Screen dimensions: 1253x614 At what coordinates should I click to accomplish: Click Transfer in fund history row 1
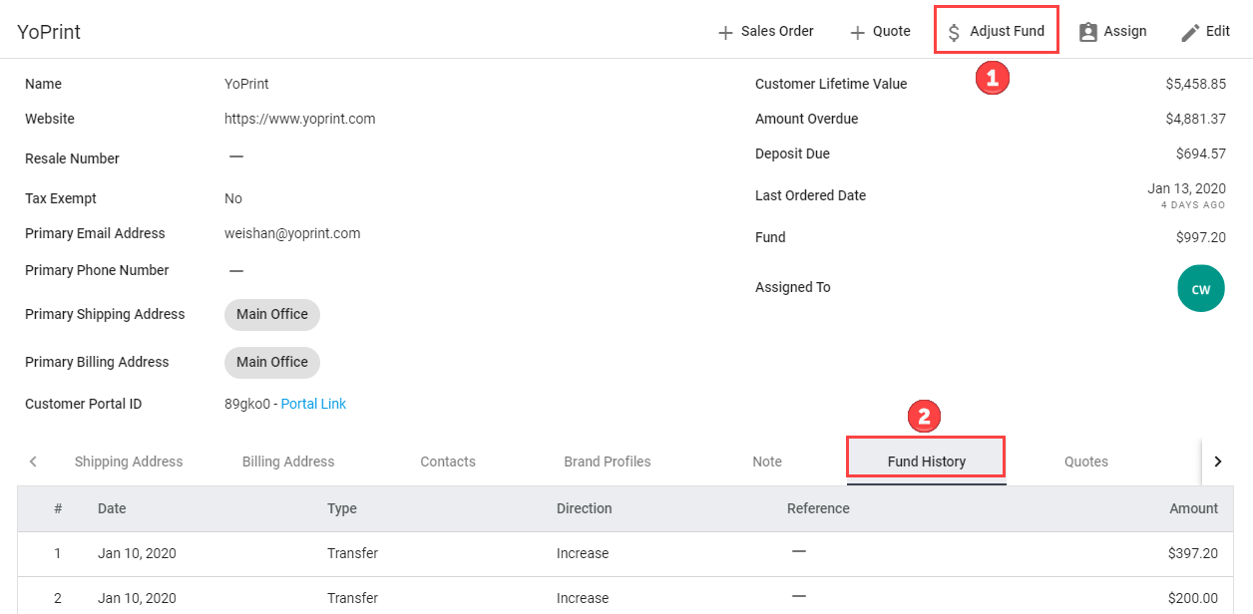click(352, 553)
